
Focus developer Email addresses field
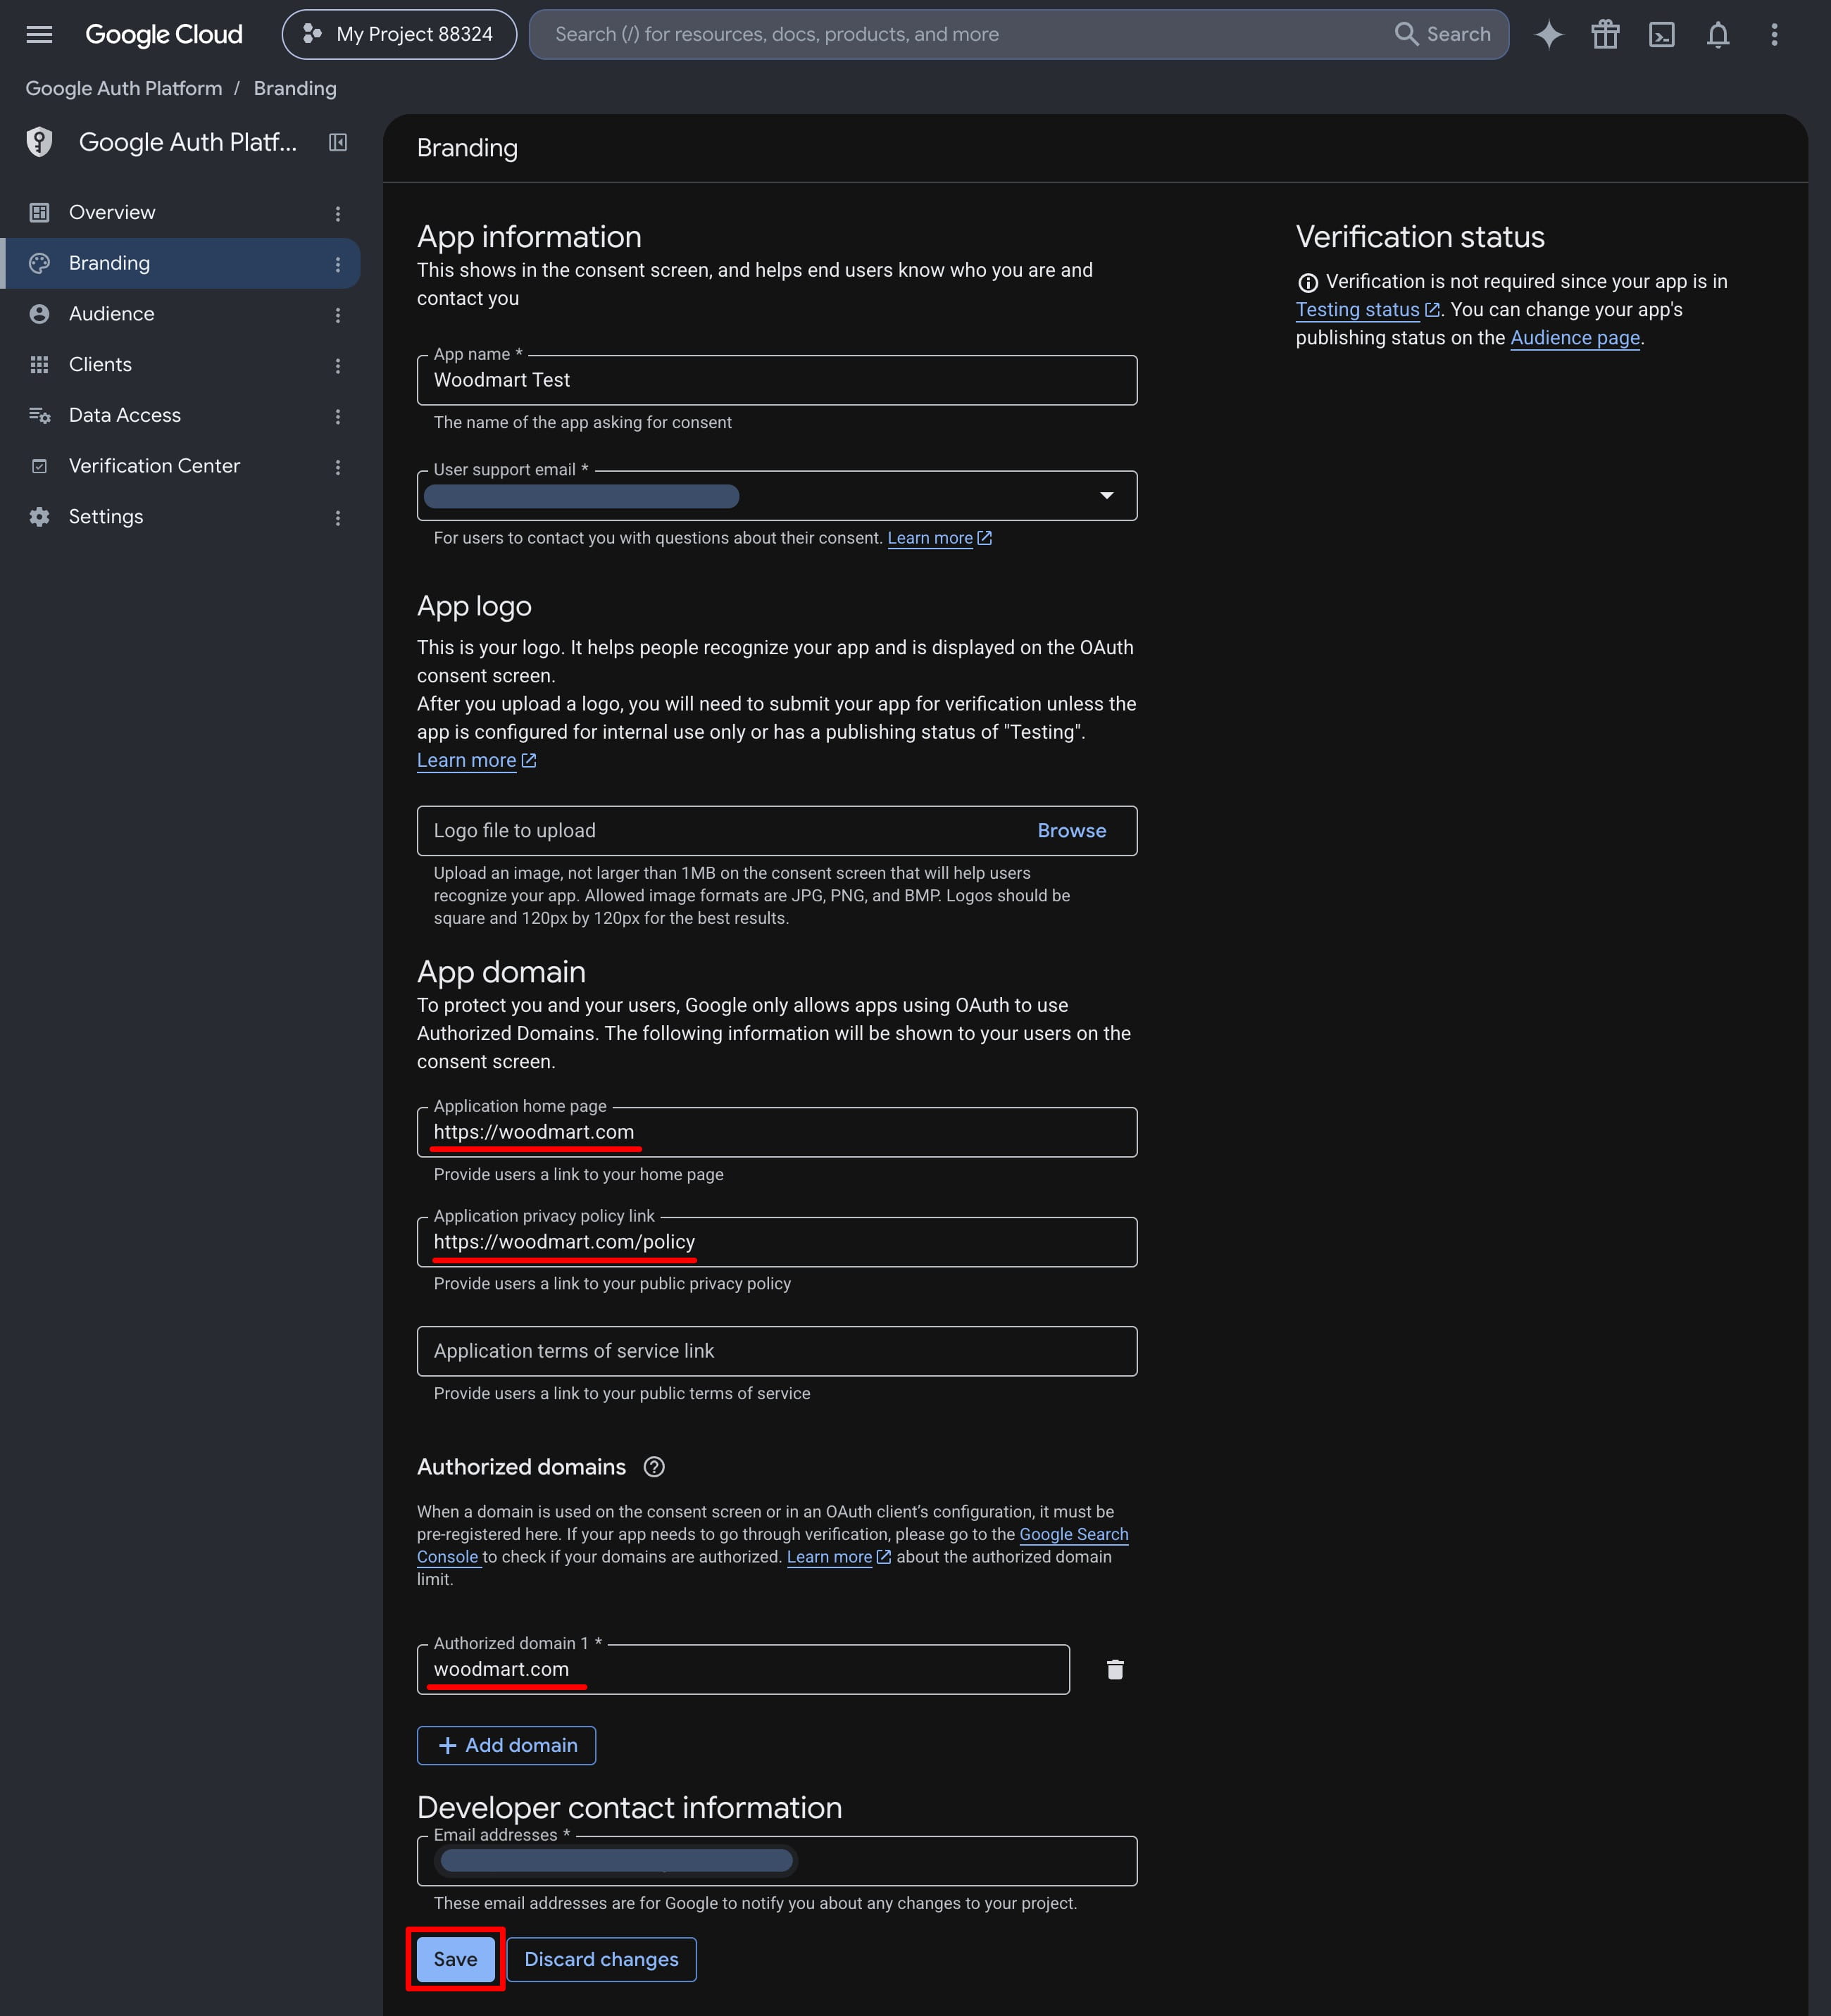tap(777, 1861)
